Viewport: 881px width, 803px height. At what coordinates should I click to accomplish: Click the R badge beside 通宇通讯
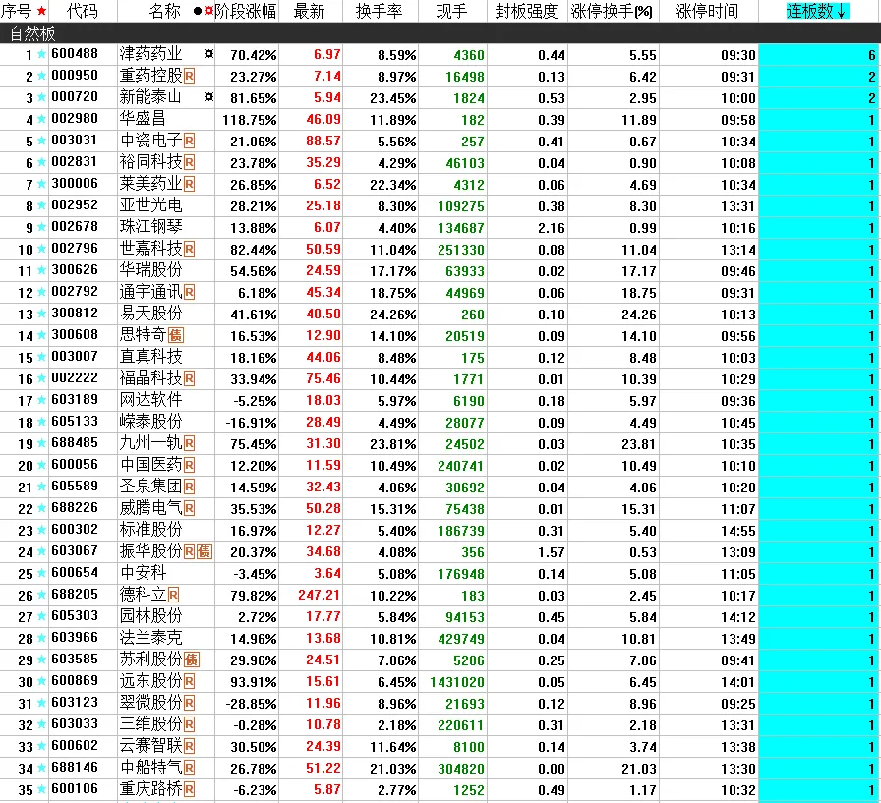pyautogui.click(x=190, y=292)
